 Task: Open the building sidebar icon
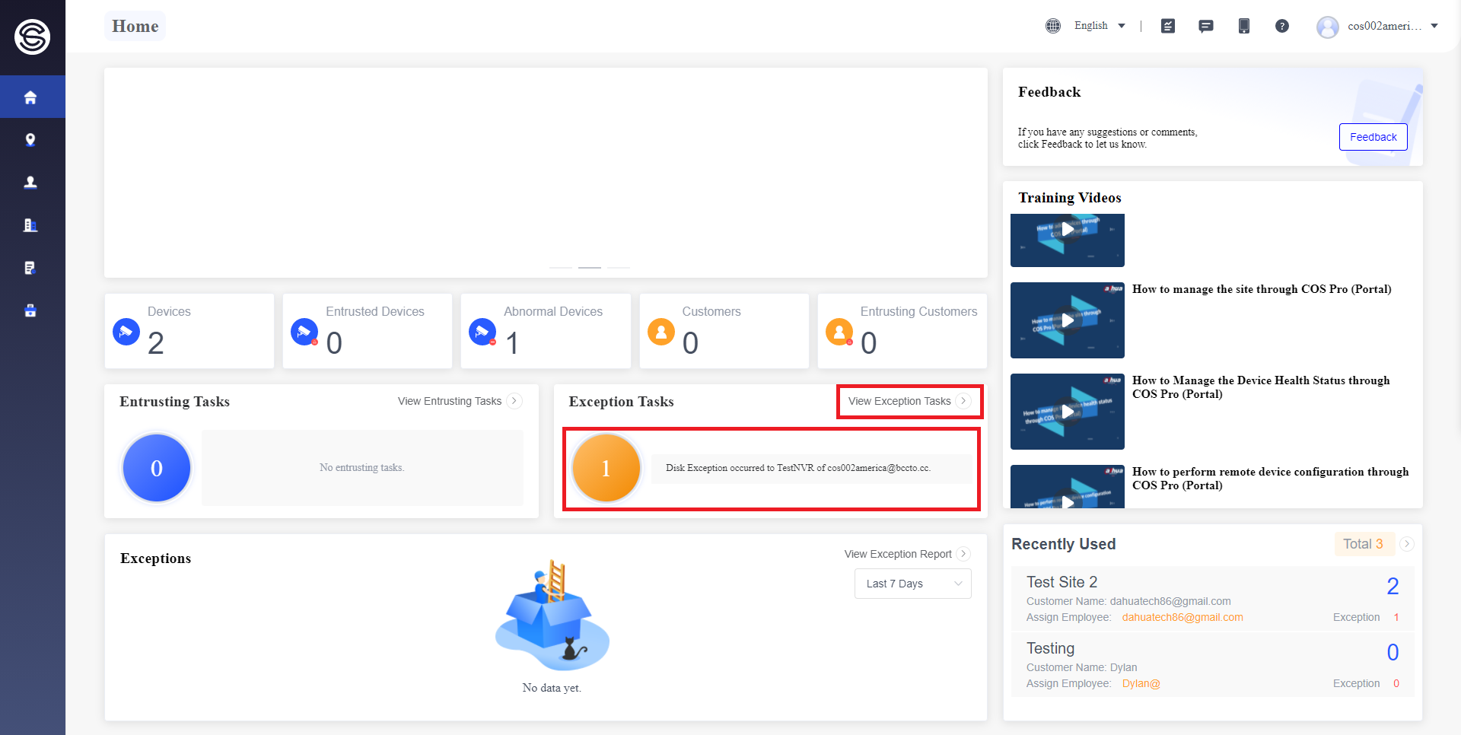30,225
